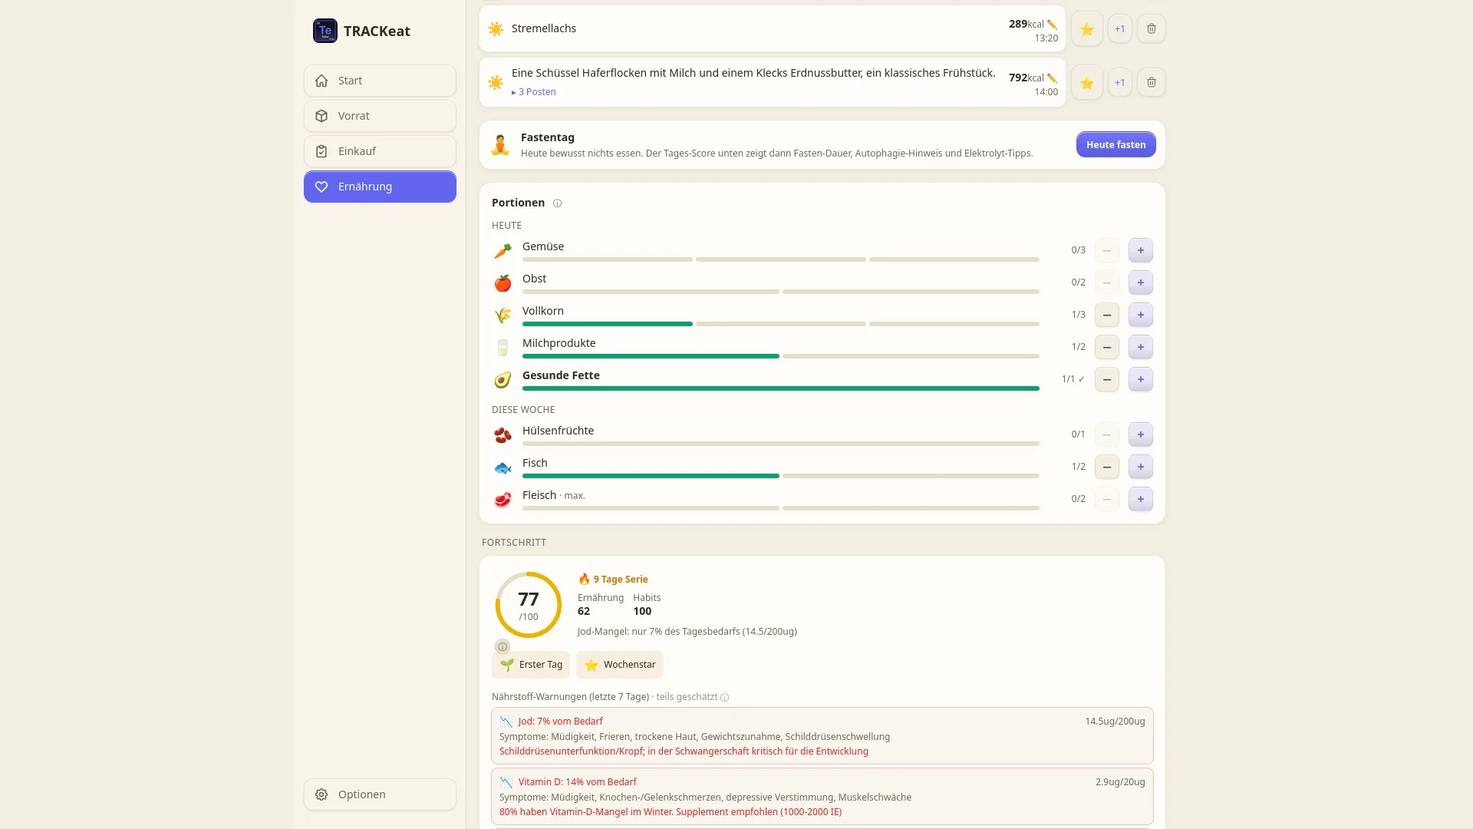Image resolution: width=1473 pixels, height=829 pixels.
Task: Click the 289kcal value for Stremellachs
Action: tap(1026, 24)
